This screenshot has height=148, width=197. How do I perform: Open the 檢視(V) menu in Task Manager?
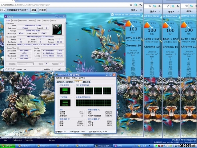(x=74, y=78)
